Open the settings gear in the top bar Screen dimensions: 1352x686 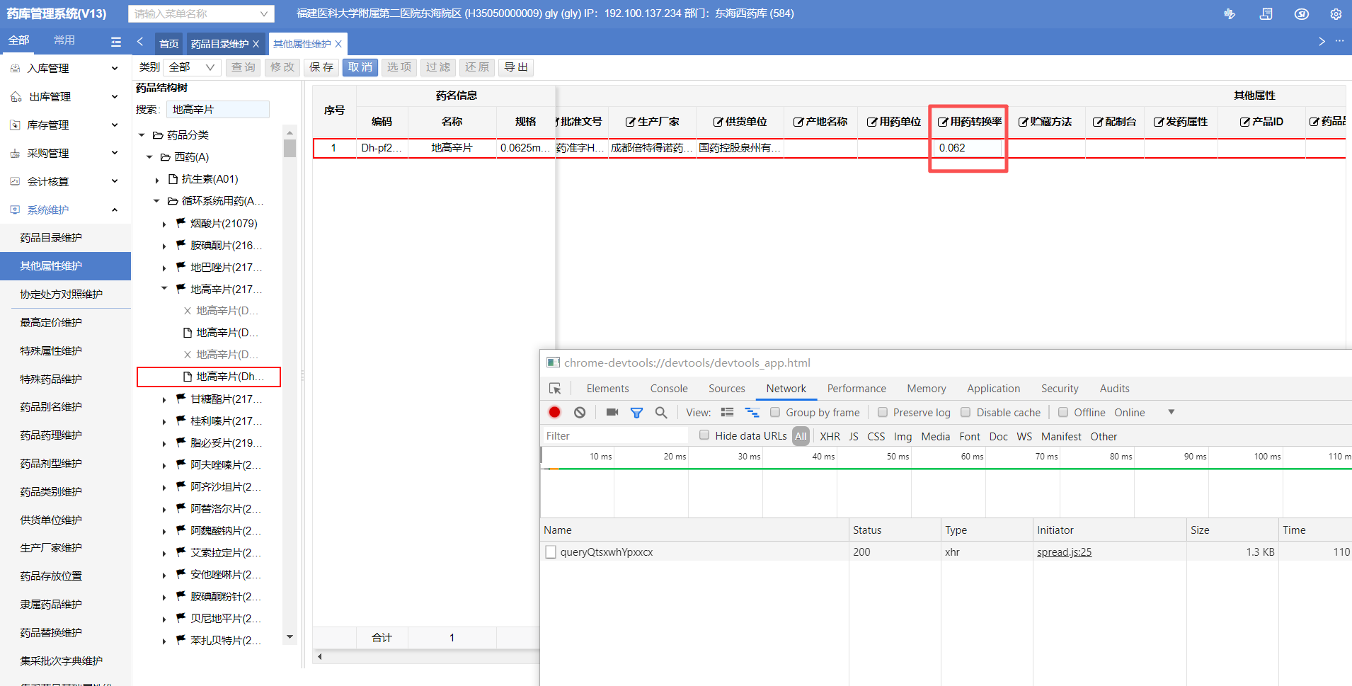(x=1336, y=13)
